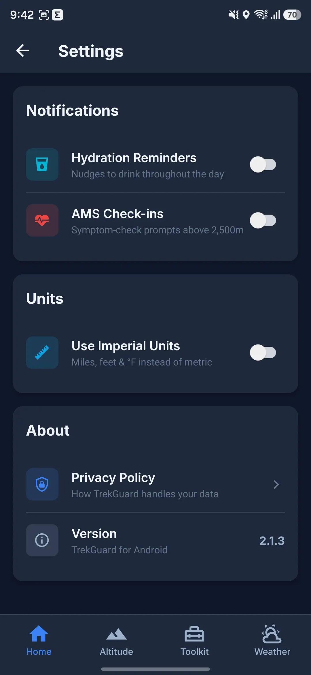Enable Hydration Reminders switch
Screen dimensions: 311x675
coord(263,164)
